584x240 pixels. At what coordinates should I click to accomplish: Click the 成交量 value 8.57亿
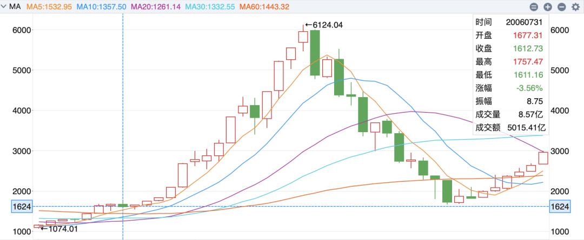coord(530,114)
